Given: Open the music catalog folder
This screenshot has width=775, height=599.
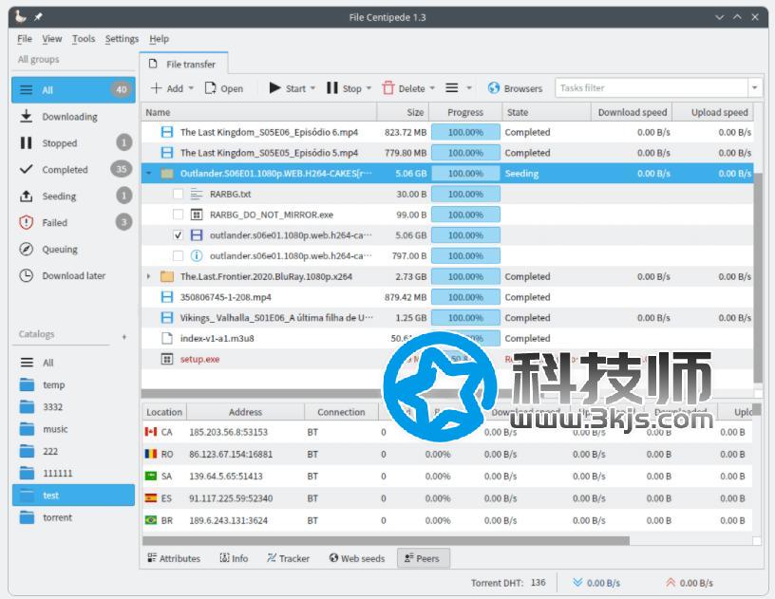Looking at the screenshot, I should [x=73, y=429].
